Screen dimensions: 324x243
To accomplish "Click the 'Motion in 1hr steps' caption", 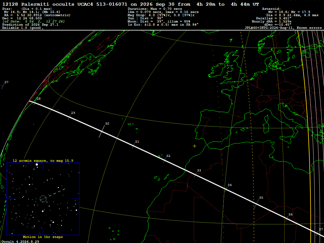I will pos(43,237).
